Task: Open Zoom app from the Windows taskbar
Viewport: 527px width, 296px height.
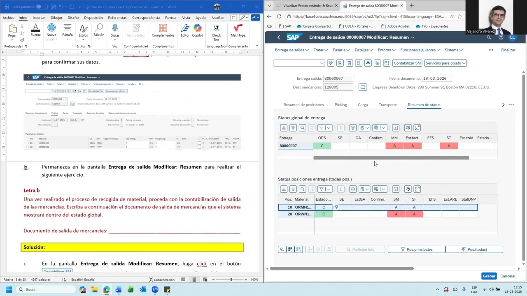Action: pyautogui.click(x=155, y=289)
